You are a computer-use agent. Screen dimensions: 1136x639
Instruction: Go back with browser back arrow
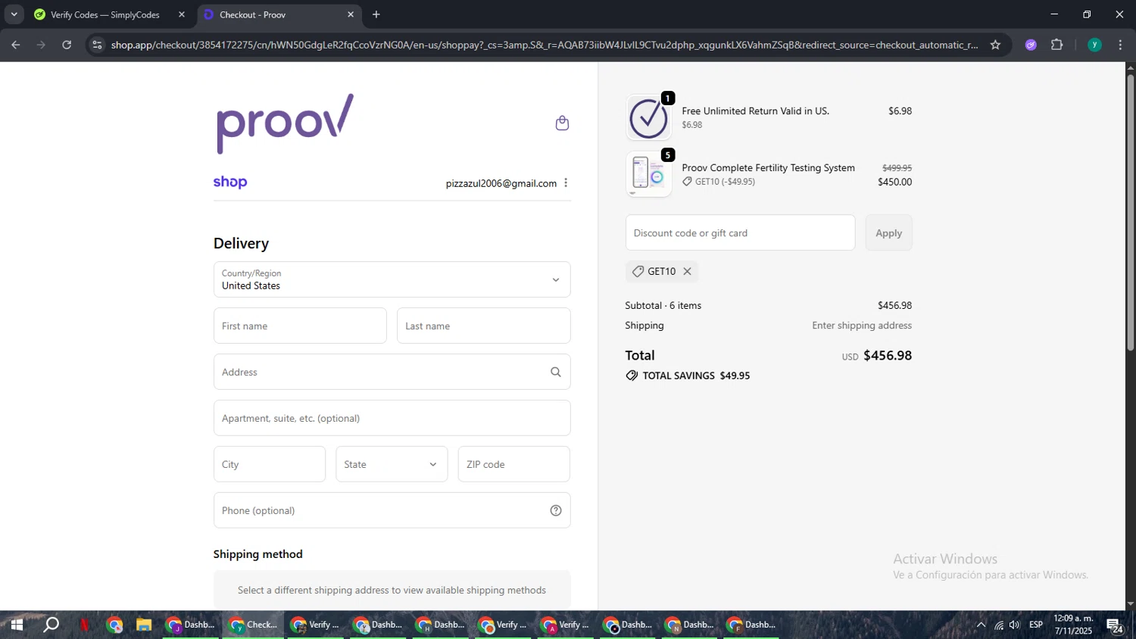(x=15, y=45)
